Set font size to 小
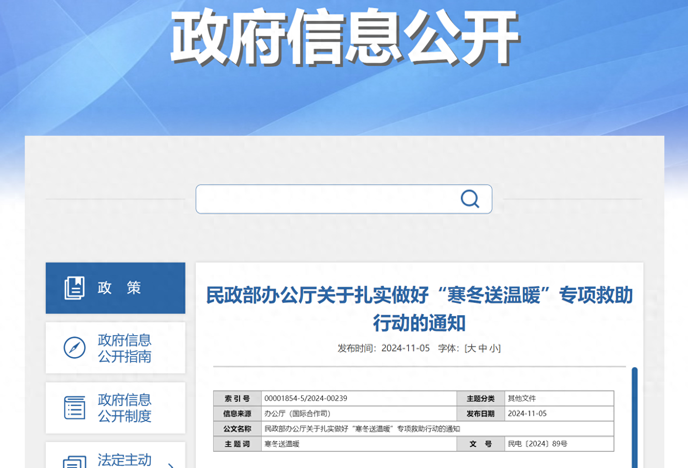The height and width of the screenshot is (468, 688). (x=494, y=348)
